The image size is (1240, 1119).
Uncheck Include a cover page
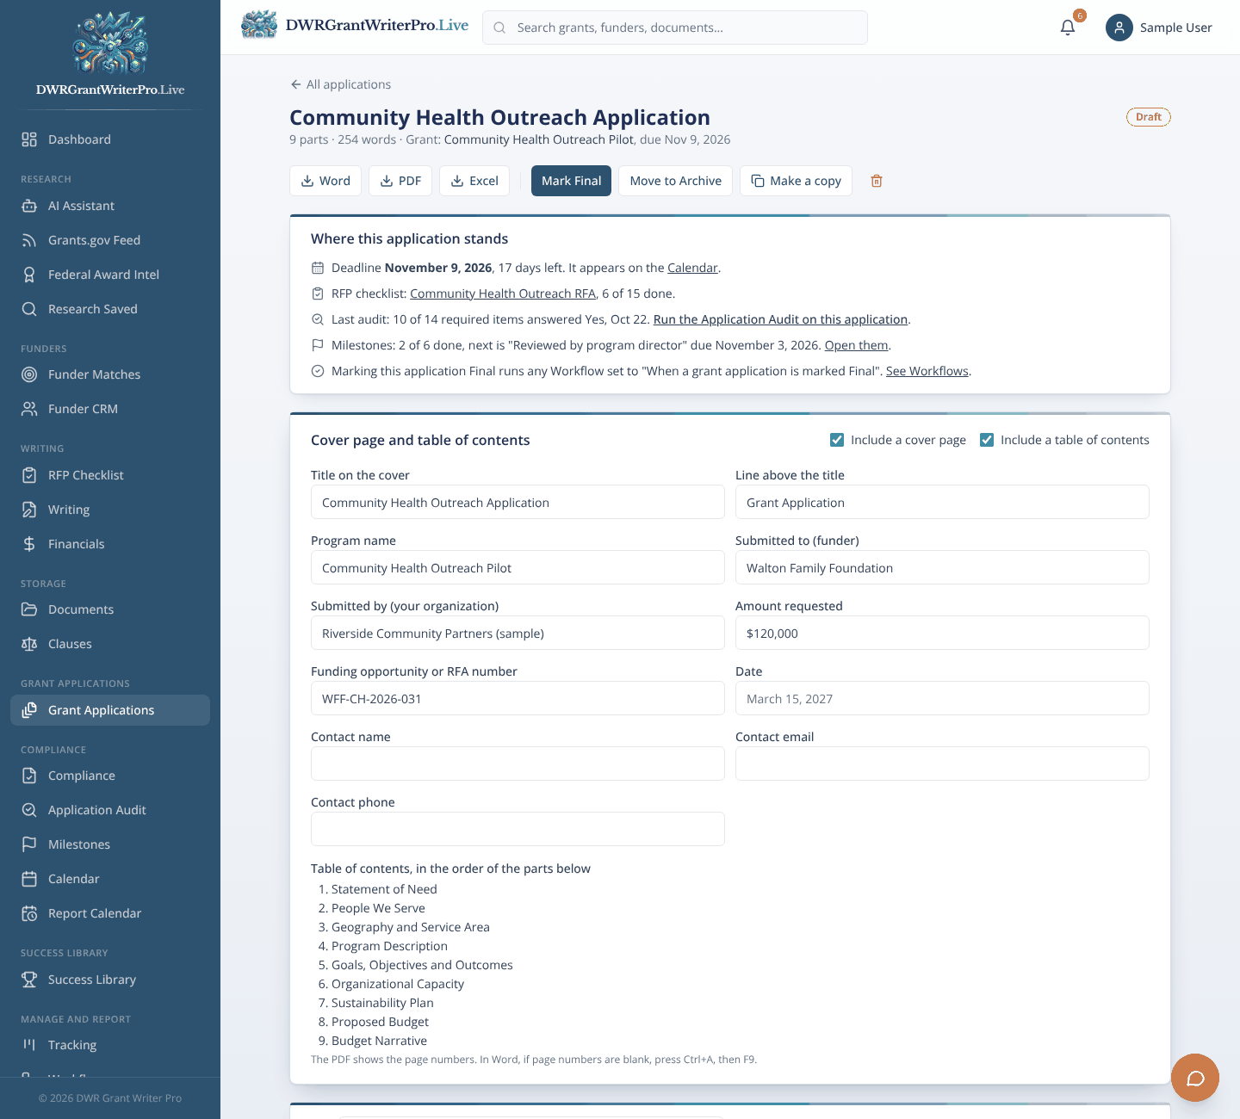837,440
